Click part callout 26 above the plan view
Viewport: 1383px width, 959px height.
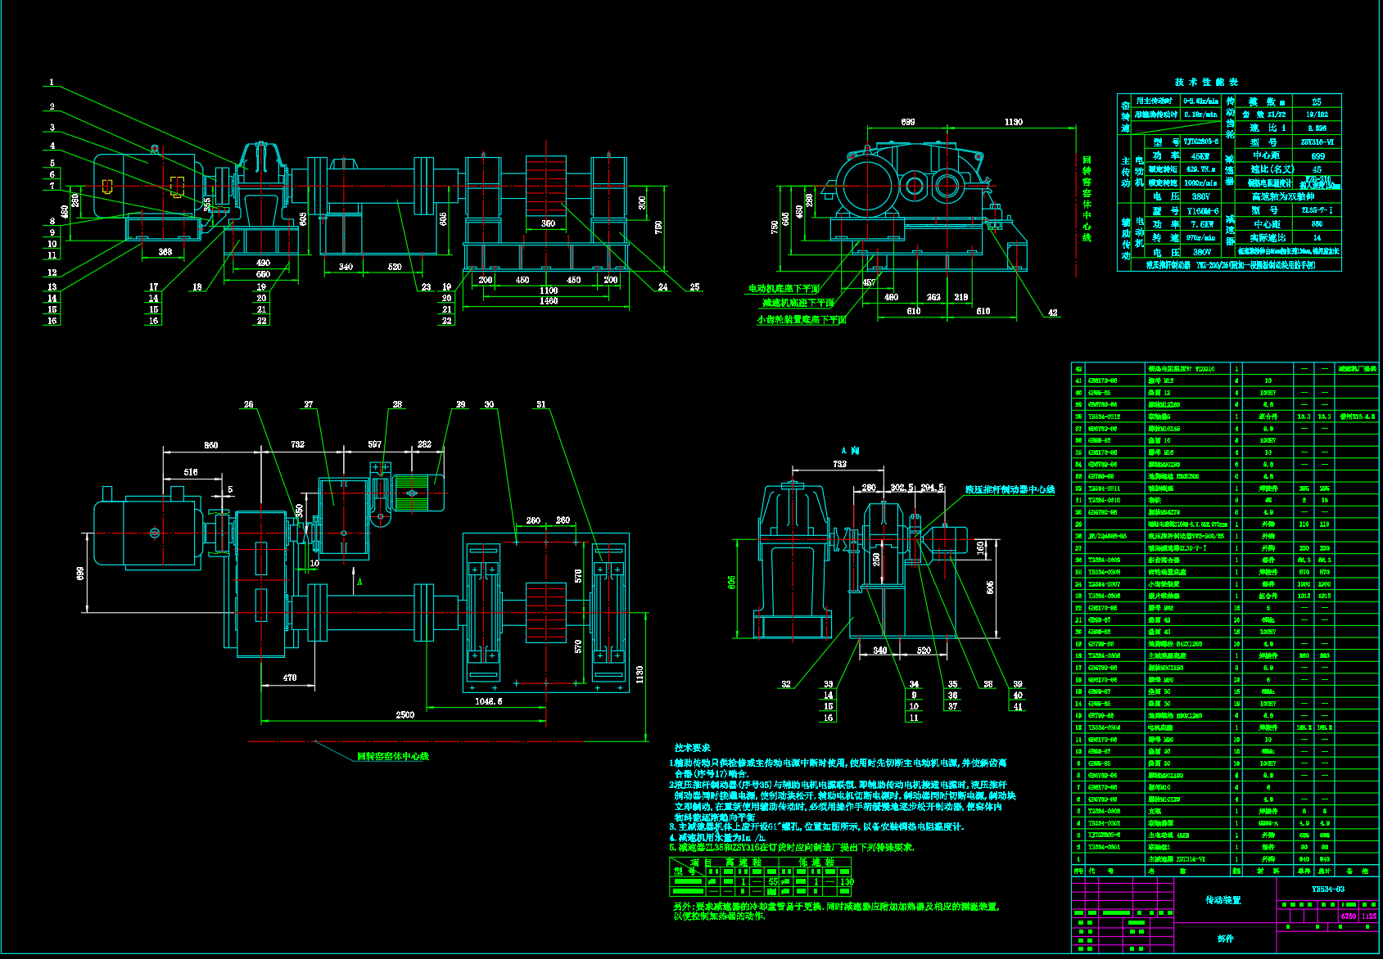click(248, 404)
